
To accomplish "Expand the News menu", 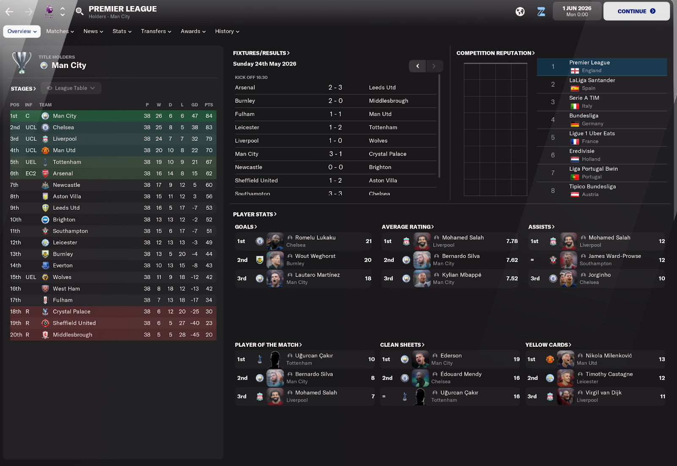I will 93,31.
